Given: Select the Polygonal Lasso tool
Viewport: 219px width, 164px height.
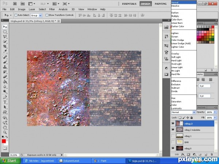Looking at the screenshot, I should click(x=5, y=37).
